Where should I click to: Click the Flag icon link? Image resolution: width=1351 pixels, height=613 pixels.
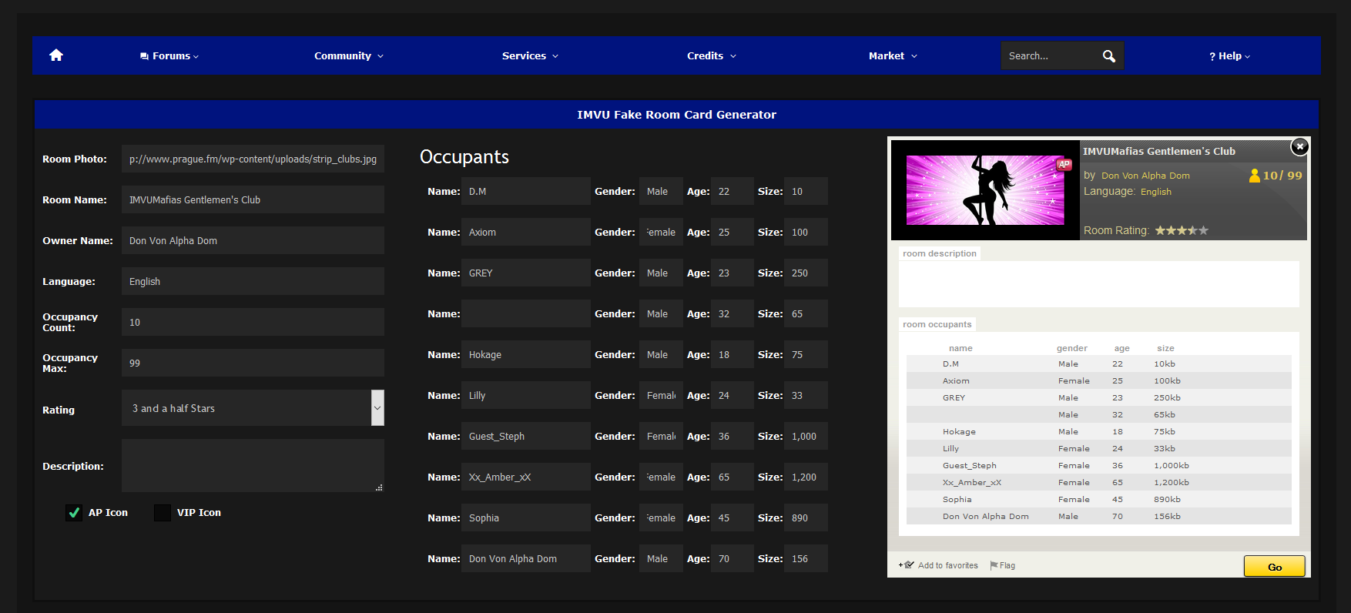[1002, 565]
